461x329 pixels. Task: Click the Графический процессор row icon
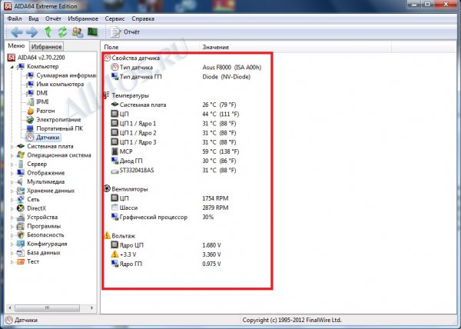114,217
